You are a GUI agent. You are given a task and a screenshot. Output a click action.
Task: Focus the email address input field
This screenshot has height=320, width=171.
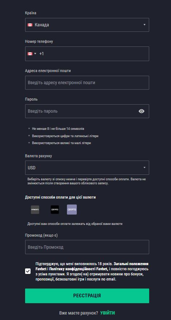point(87,83)
